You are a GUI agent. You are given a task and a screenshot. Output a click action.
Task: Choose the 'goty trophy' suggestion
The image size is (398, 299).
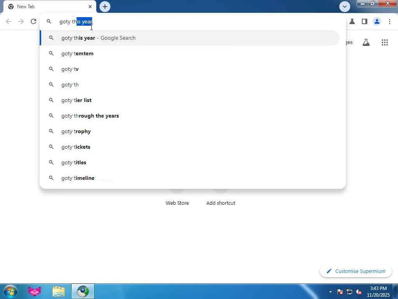coord(190,131)
